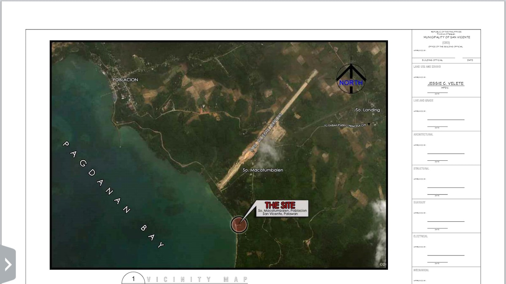This screenshot has width=506, height=284.
Task: Select the name 'JESSIE C. VELETE'
Action: pos(446,83)
